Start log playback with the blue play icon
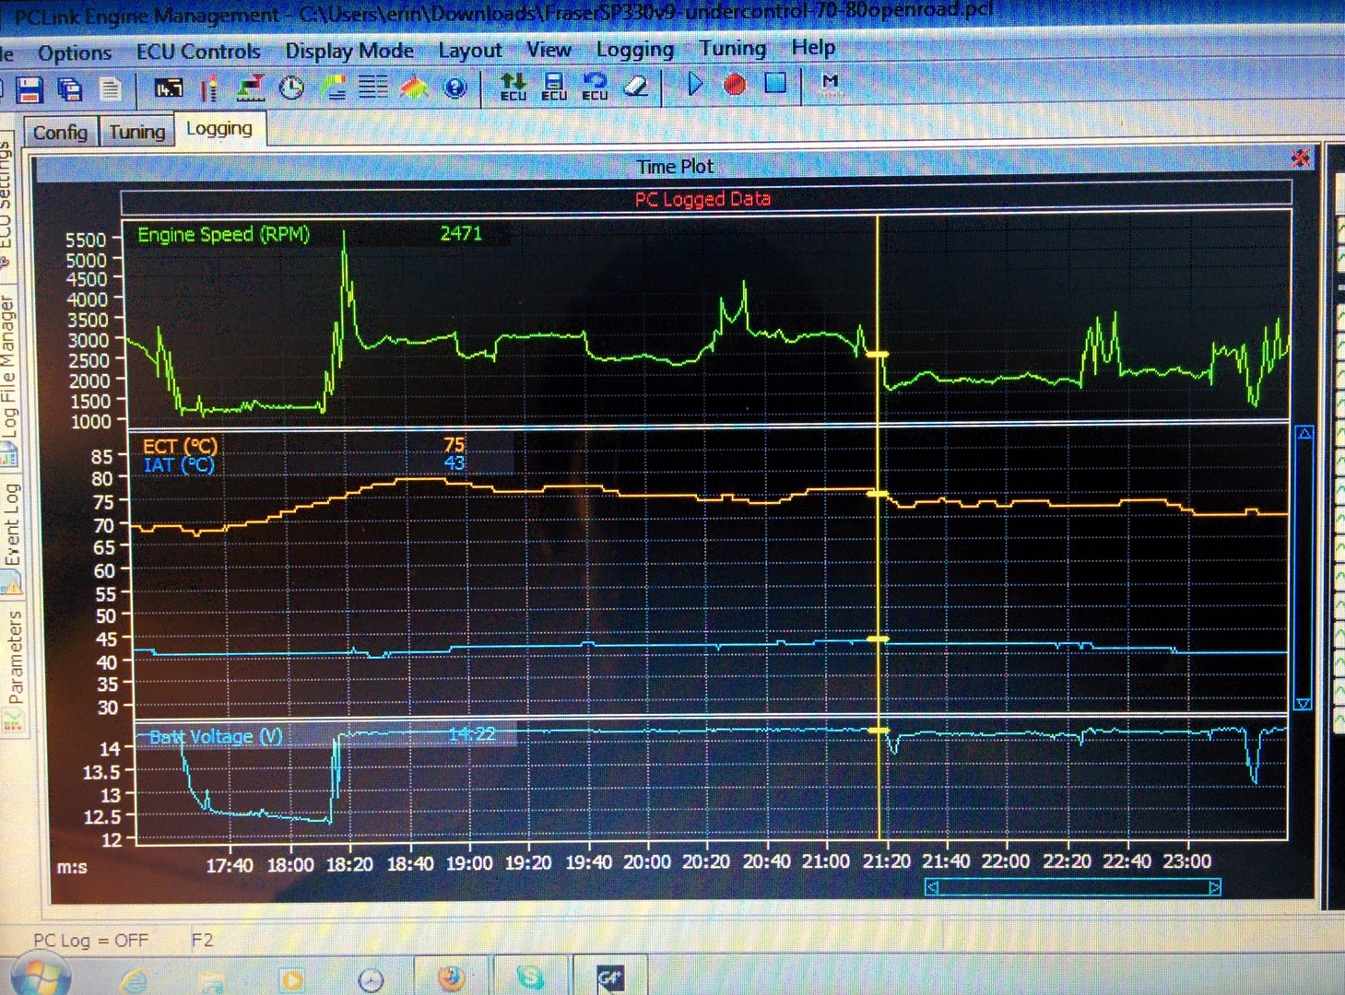 point(694,85)
